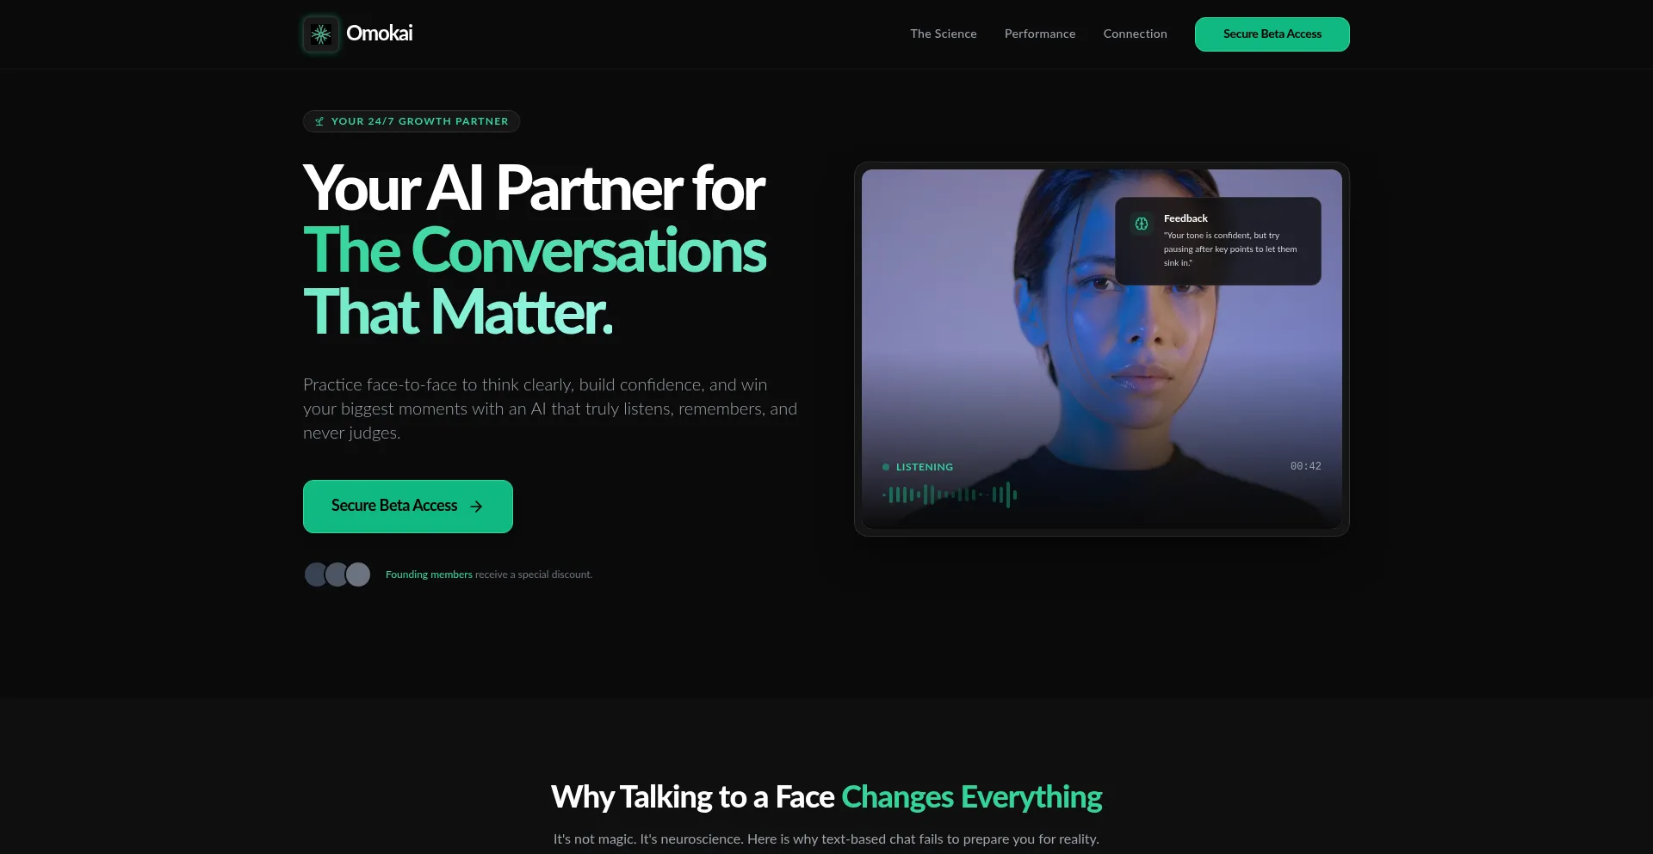Click the sprout icon in growth partner badge

coord(319,121)
